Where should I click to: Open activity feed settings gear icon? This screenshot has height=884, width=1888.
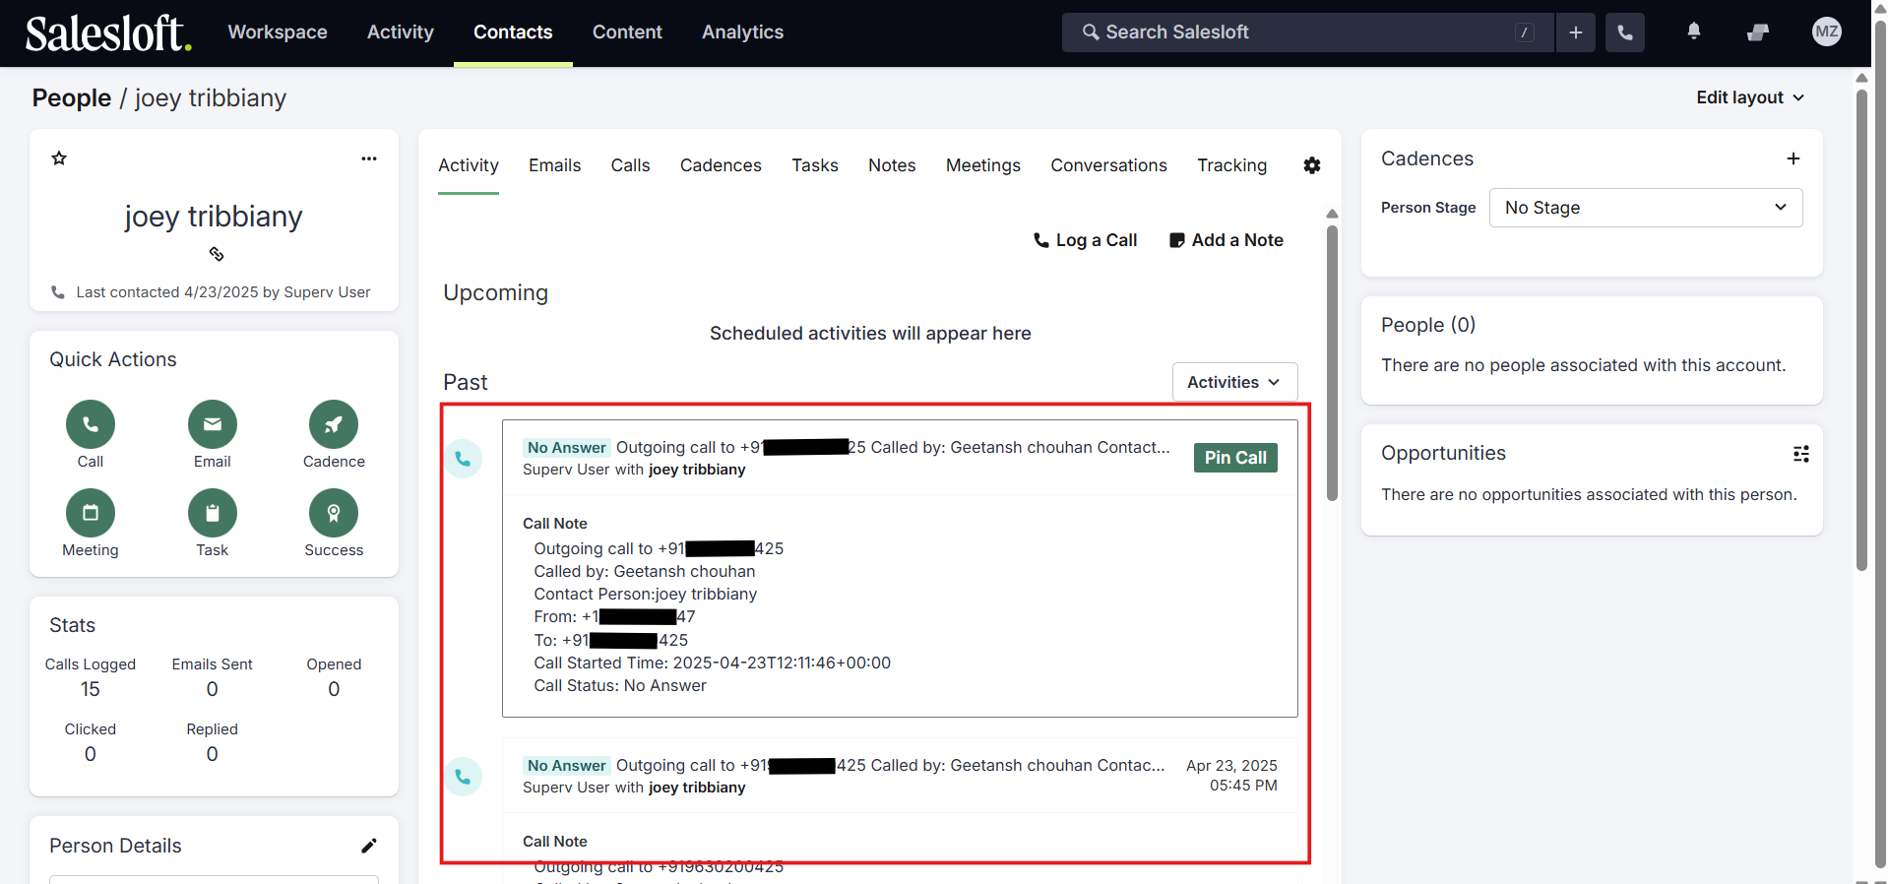pyautogui.click(x=1312, y=165)
